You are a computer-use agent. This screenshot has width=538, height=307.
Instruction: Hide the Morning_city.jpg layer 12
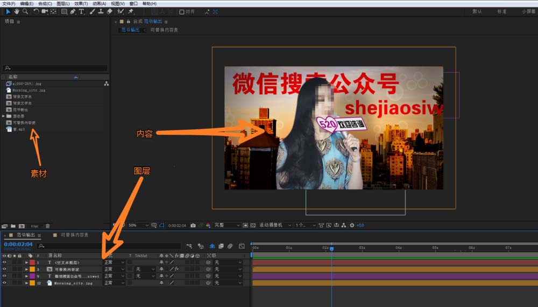[x=4, y=283]
